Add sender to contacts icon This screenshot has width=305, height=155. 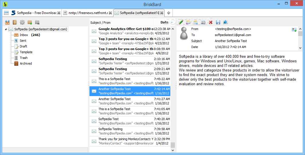[x=294, y=29]
